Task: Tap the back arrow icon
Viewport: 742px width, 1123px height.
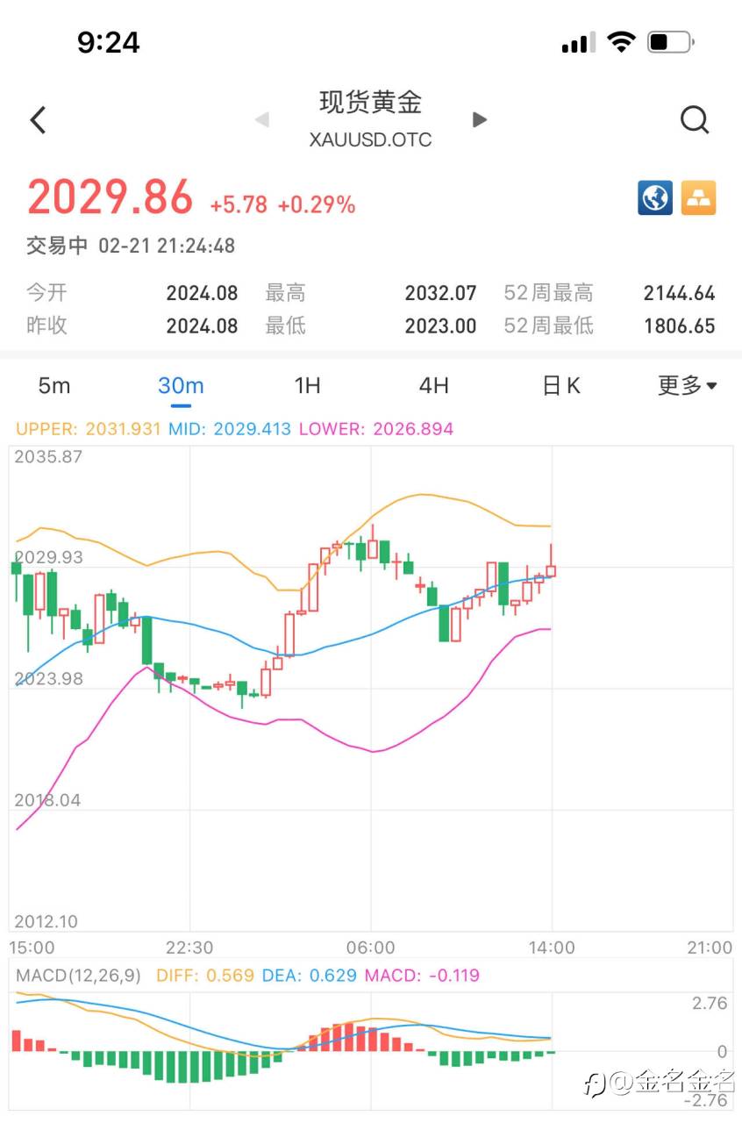Action: click(38, 120)
